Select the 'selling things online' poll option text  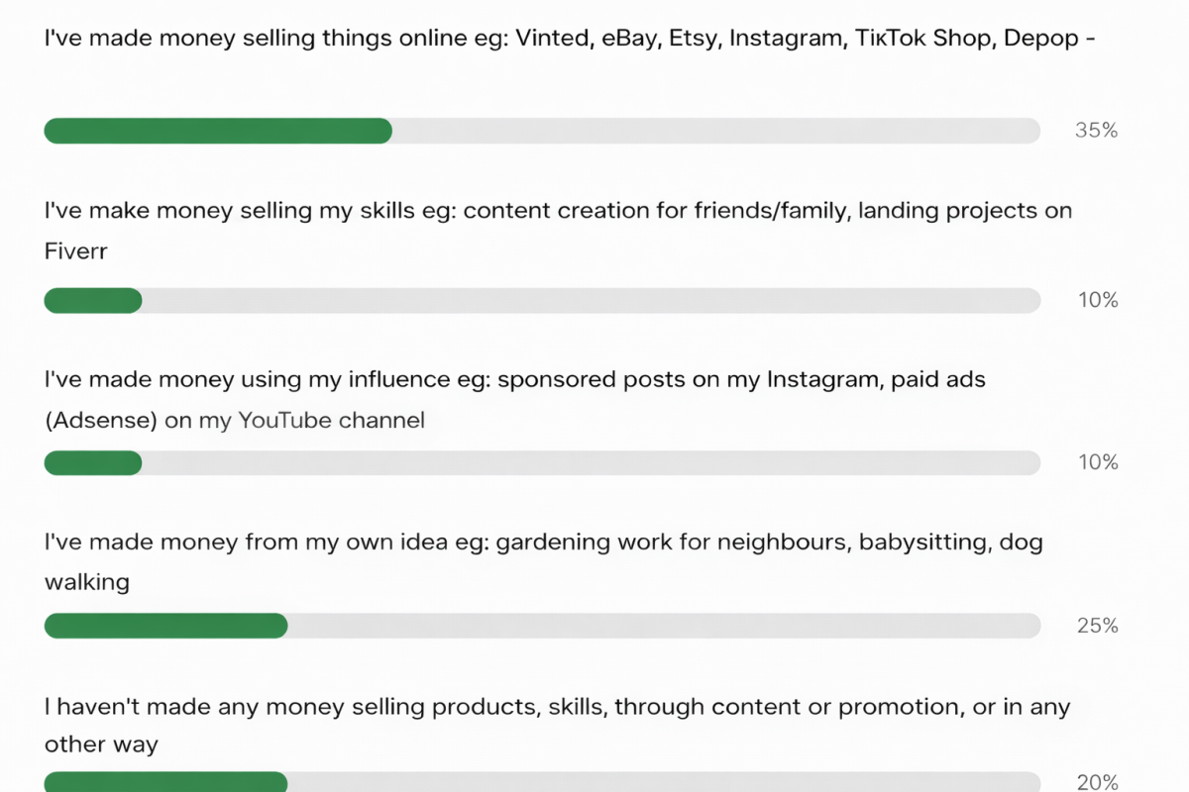coord(570,40)
